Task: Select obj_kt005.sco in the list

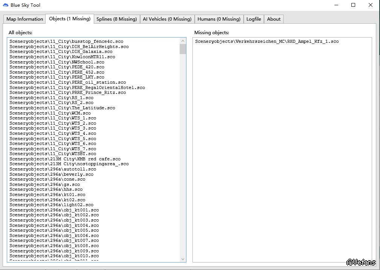Action: (54, 231)
